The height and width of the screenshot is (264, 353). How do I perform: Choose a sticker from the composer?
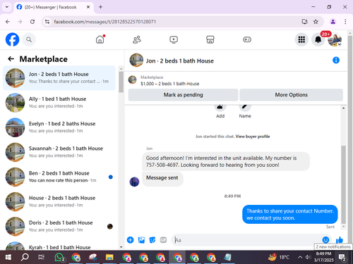click(152, 240)
